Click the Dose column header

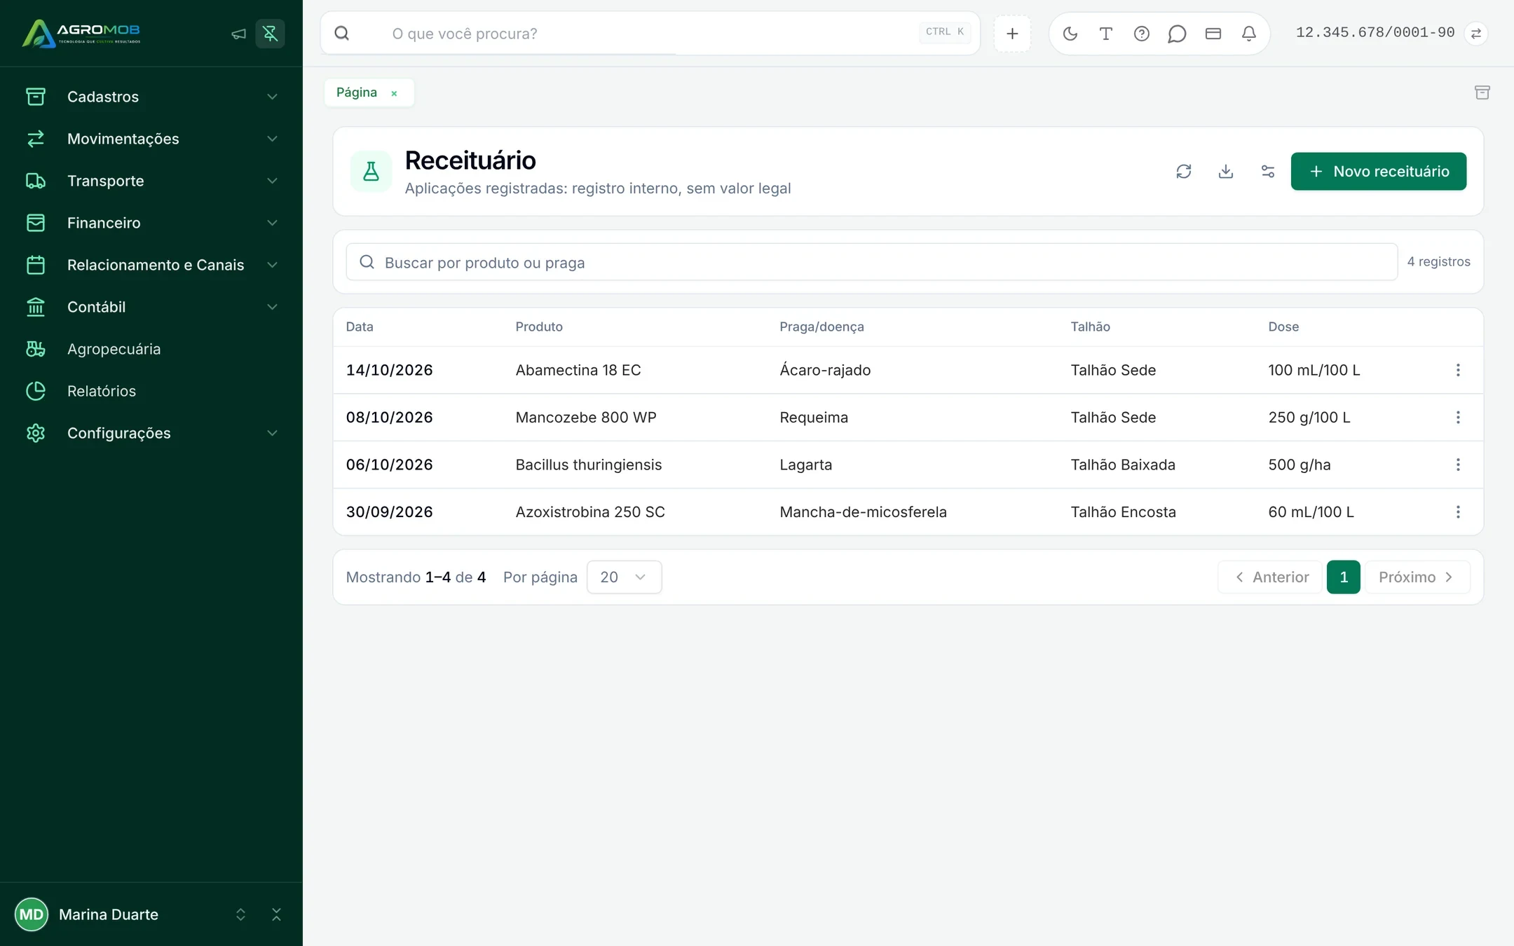pyautogui.click(x=1283, y=327)
